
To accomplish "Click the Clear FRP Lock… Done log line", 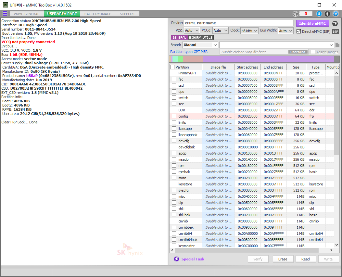I will tap(19, 122).
